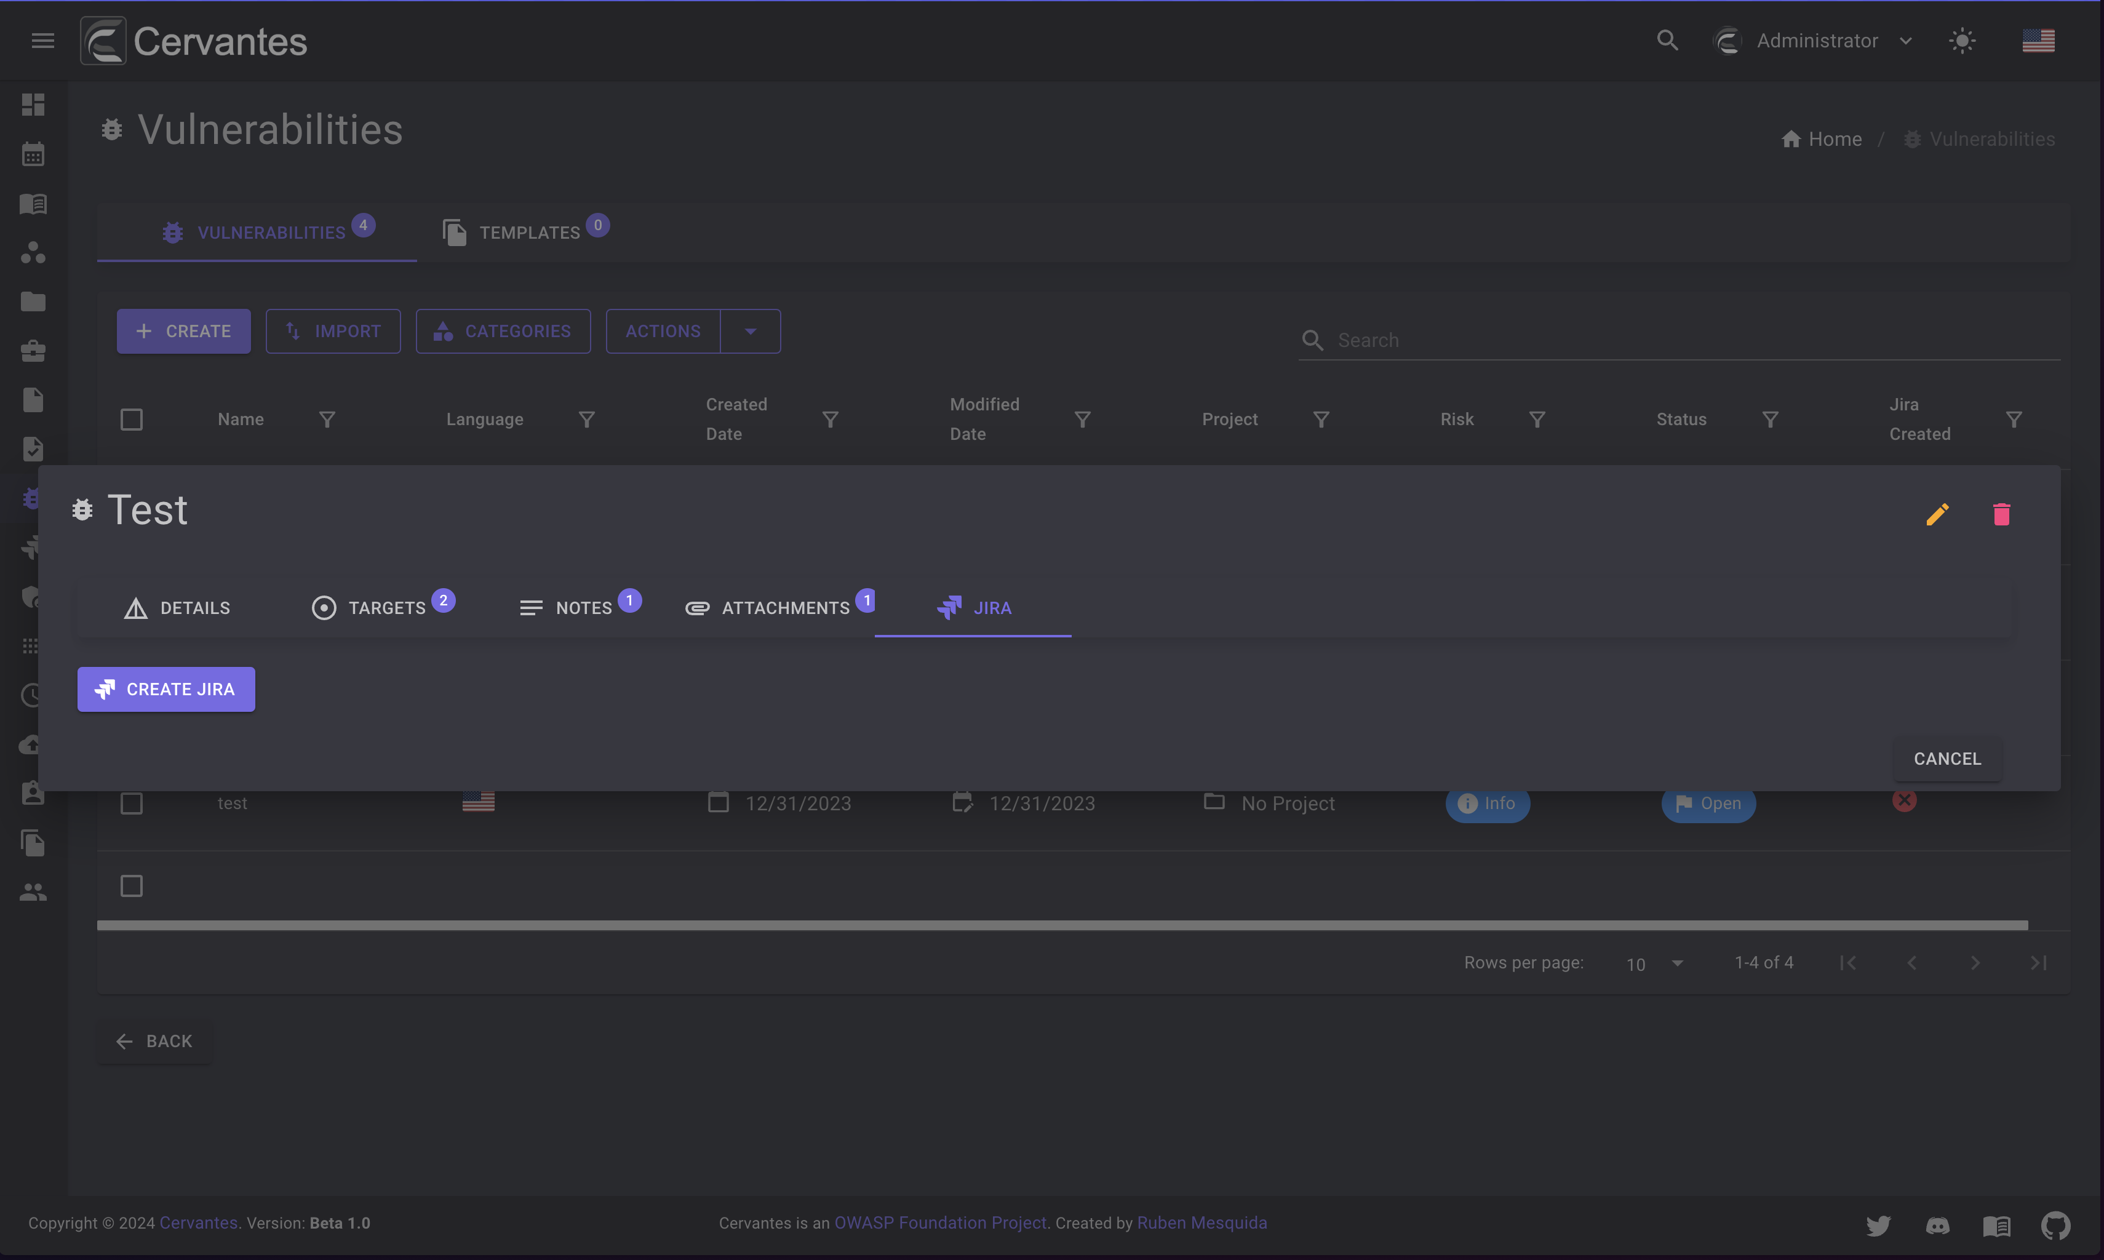Open Discord link in footer
This screenshot has width=2104, height=1260.
[x=1937, y=1225]
